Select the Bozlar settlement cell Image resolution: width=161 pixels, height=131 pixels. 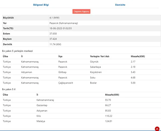pyautogui.click(x=94, y=83)
